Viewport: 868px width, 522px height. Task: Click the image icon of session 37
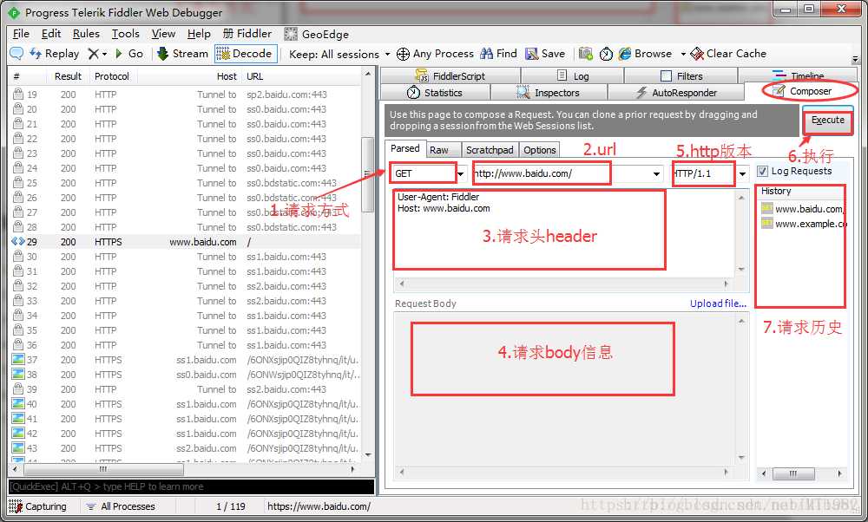pyautogui.click(x=17, y=360)
